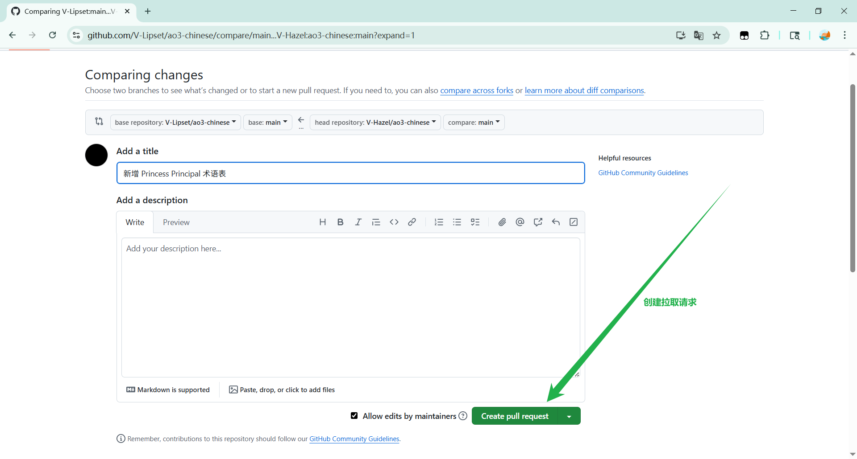This screenshot has height=459, width=857.
Task: Insert a task list in description
Action: click(475, 222)
